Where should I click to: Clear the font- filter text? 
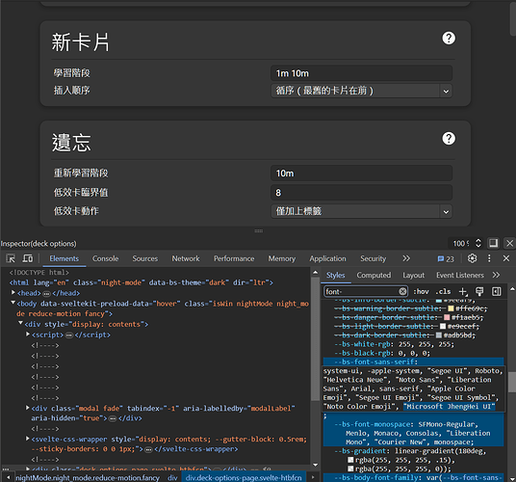tap(402, 291)
